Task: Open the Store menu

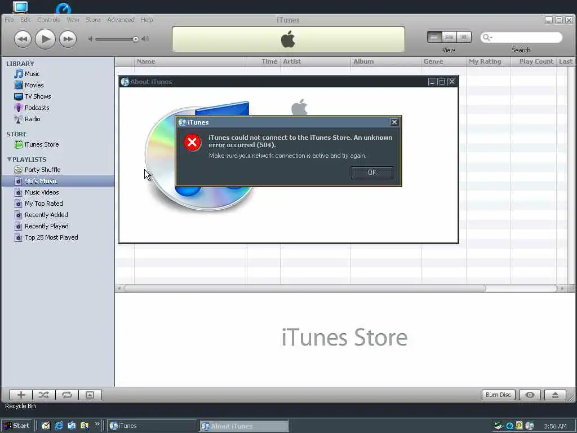Action: coord(93,20)
